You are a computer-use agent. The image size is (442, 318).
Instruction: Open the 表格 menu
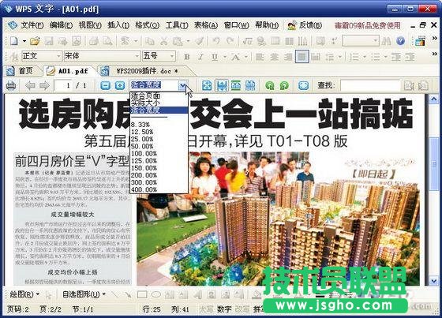[206, 25]
